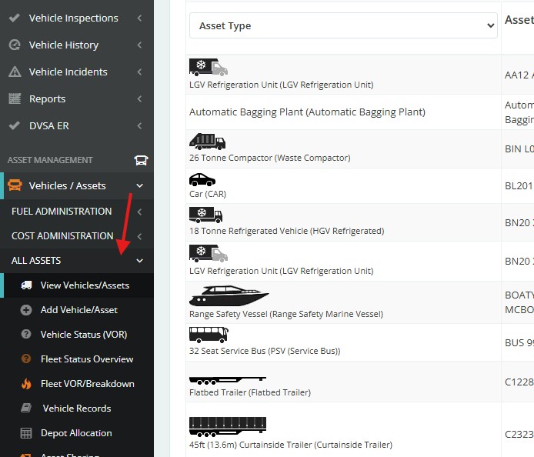The height and width of the screenshot is (457, 534).
Task: Click the plus icon for Add Vehicle/Asset
Action: (26, 310)
